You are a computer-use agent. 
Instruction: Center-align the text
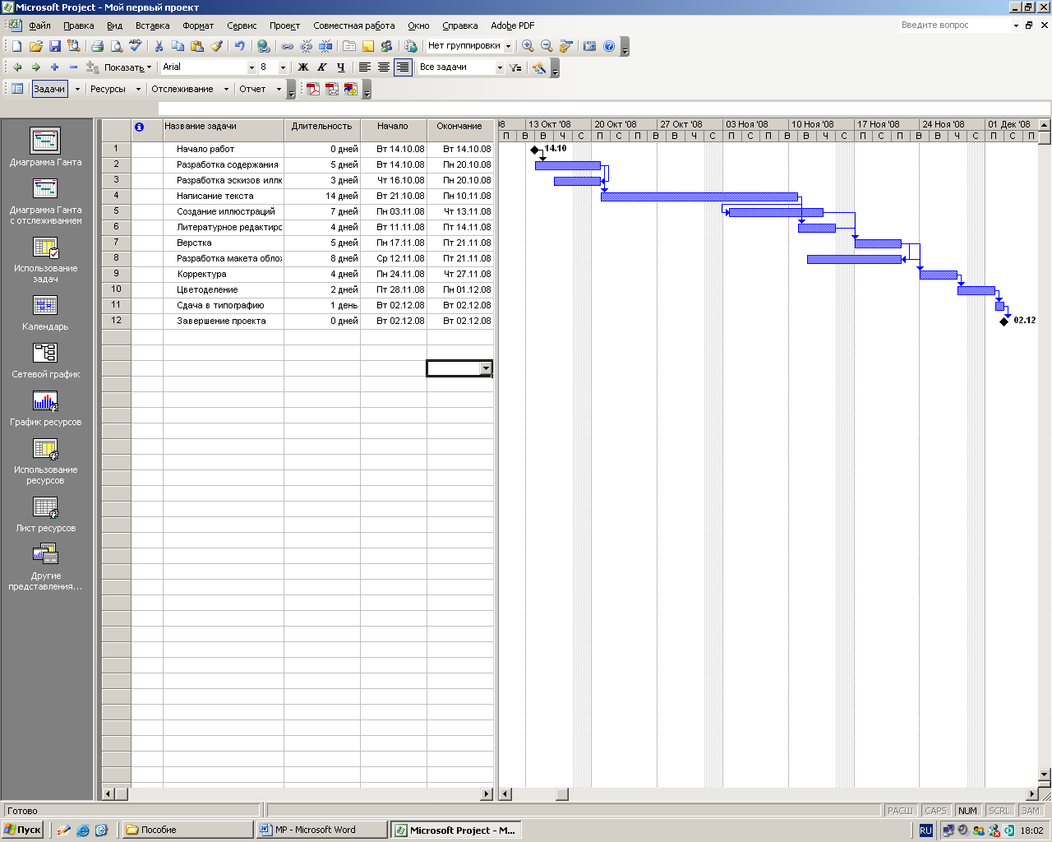point(384,67)
